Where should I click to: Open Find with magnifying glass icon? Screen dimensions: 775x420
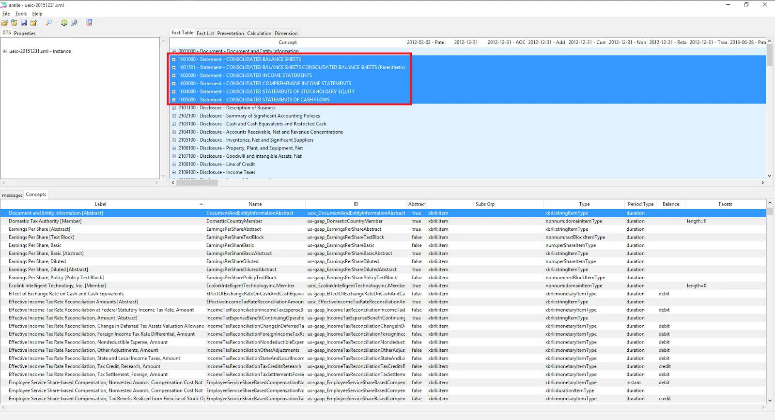point(49,23)
